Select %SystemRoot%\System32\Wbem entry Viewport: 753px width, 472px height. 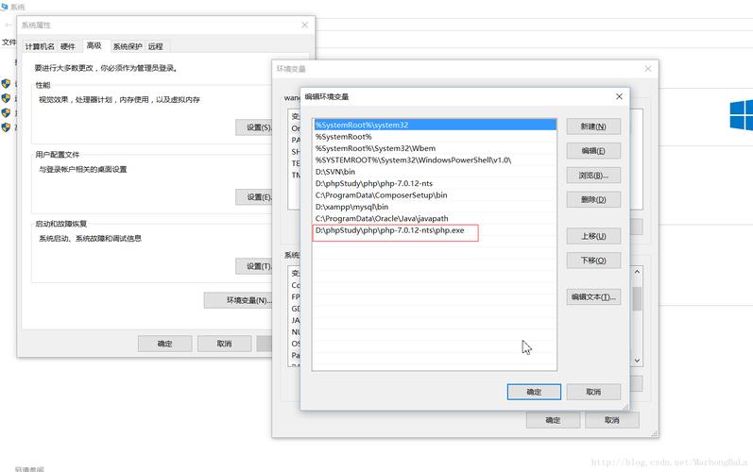tap(435, 148)
